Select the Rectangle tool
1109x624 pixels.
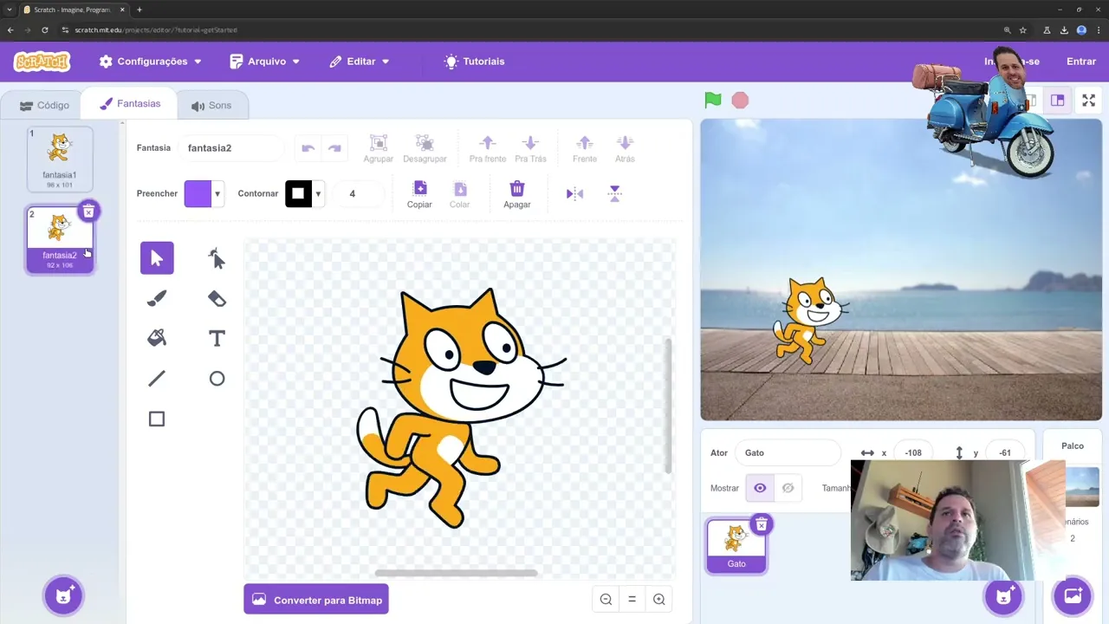click(x=157, y=419)
